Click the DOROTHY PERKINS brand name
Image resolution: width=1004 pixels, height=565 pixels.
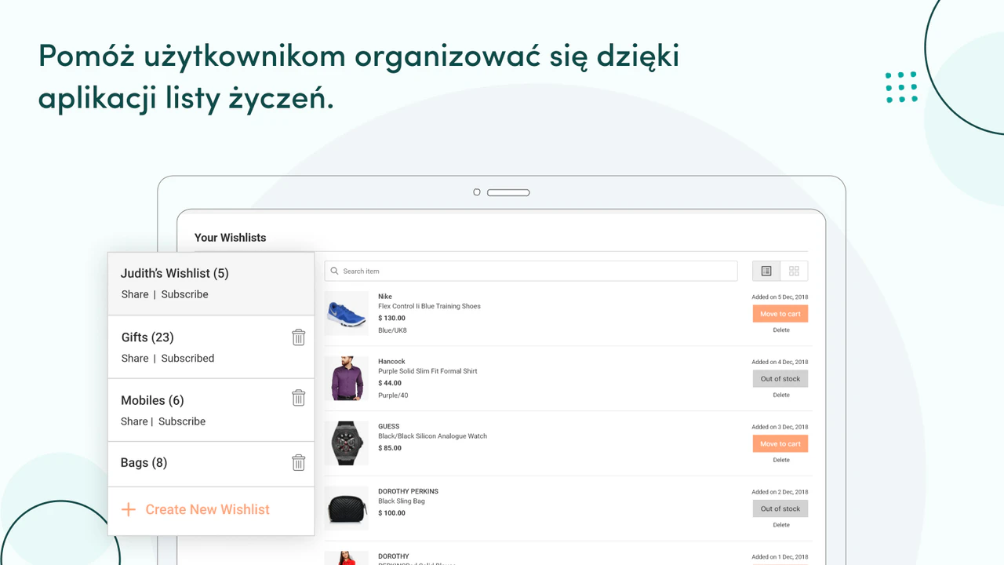point(408,491)
